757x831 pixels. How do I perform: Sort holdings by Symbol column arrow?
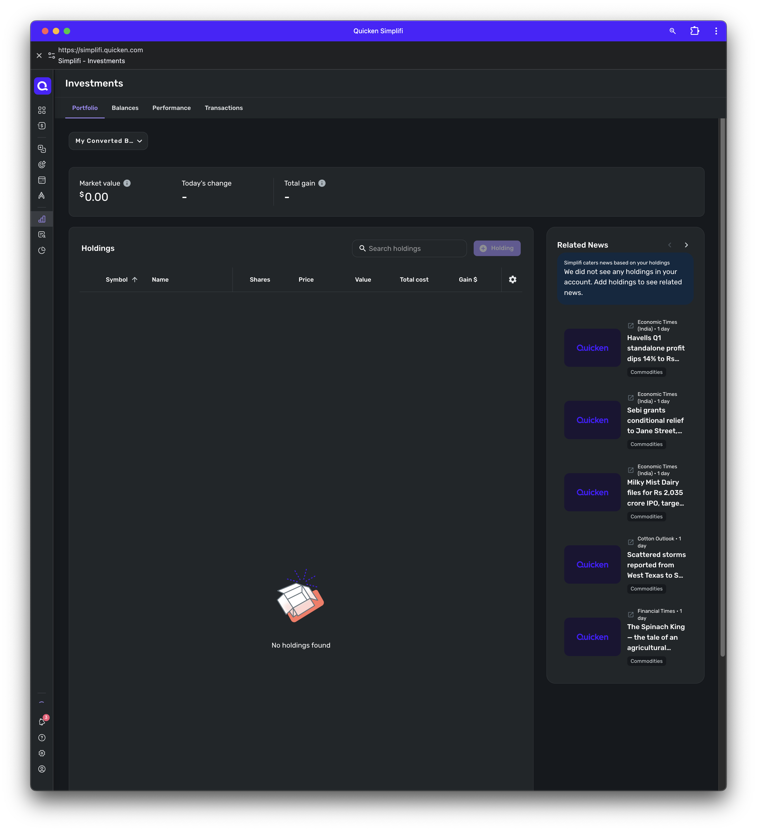[x=135, y=279]
